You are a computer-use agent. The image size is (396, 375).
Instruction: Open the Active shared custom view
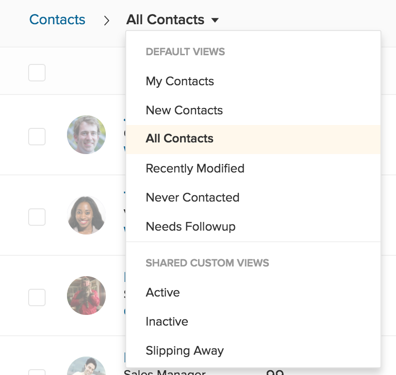pyautogui.click(x=163, y=293)
